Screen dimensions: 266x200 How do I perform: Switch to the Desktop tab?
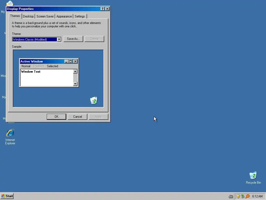point(28,16)
